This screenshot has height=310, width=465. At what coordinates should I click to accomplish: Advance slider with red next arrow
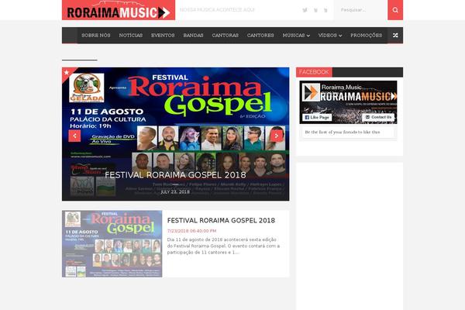[x=276, y=136]
